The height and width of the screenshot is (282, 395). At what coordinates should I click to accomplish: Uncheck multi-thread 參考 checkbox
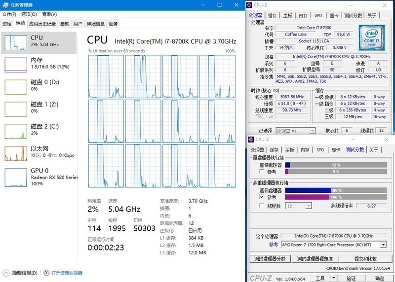tap(262, 197)
